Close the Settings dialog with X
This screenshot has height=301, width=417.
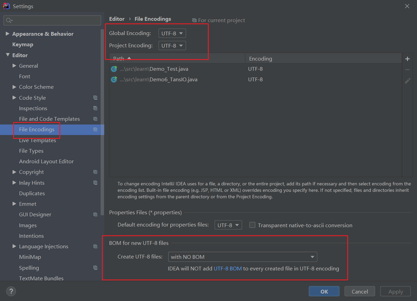point(407,6)
